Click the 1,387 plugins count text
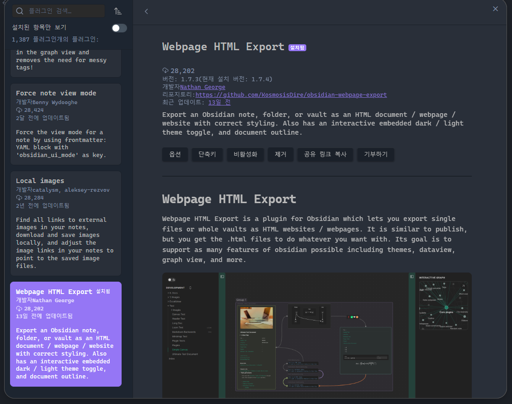512x404 pixels. pyautogui.click(x=55, y=39)
